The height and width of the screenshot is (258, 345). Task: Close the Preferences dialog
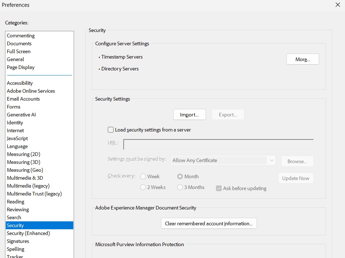coord(338,5)
